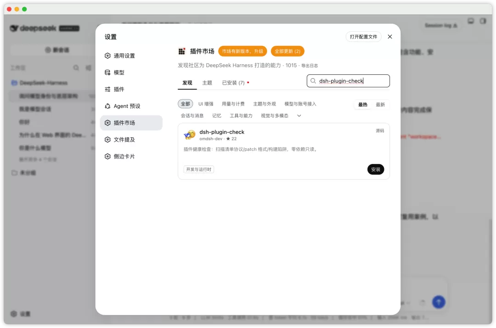Select the 视觉与多模态 category filter
The height and width of the screenshot is (328, 496).
click(x=275, y=116)
